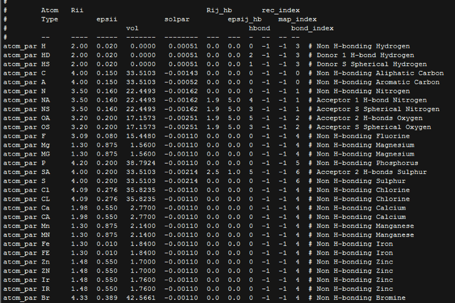Viewport: 455px width, 303px height.
Task: Click atom type 'MN' in uppercase
Action: (x=45, y=235)
